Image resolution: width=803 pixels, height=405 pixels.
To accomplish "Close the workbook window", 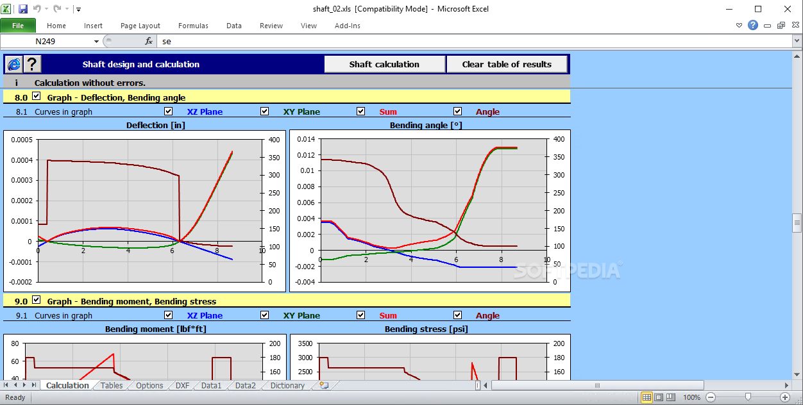I will coord(794,26).
